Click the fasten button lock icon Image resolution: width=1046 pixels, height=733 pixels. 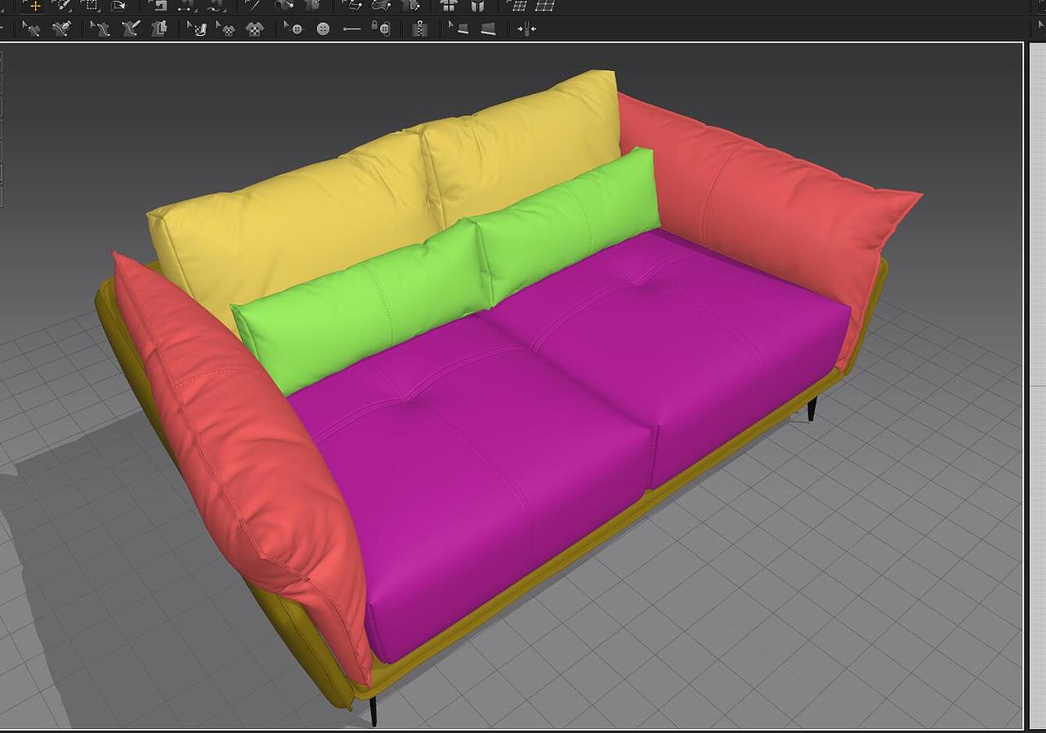point(381,29)
